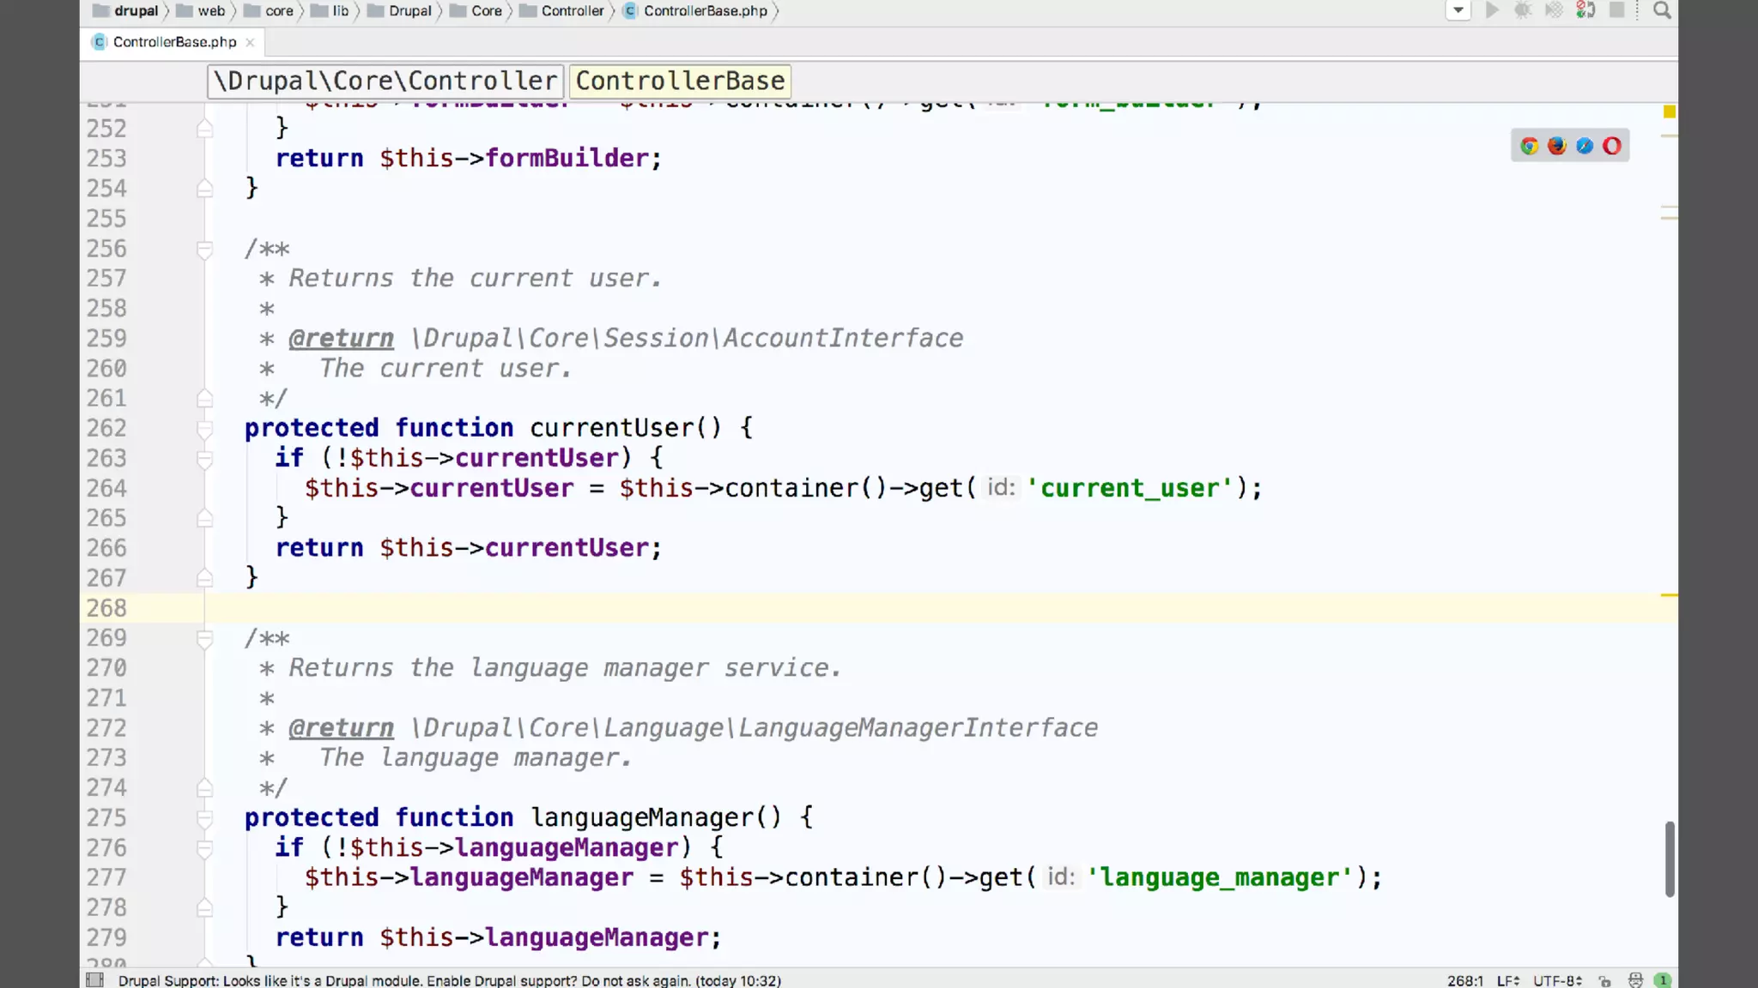Open in Chrome browser icon
This screenshot has width=1758, height=988.
pos(1529,146)
